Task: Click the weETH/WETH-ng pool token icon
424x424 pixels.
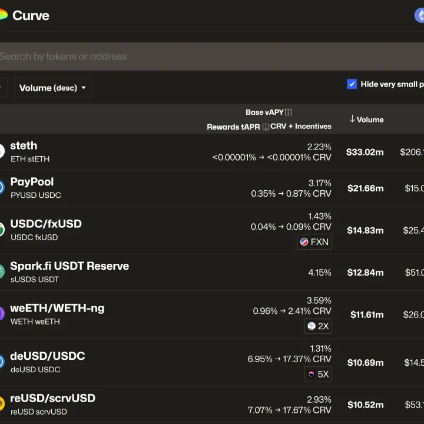Action: pos(2,313)
